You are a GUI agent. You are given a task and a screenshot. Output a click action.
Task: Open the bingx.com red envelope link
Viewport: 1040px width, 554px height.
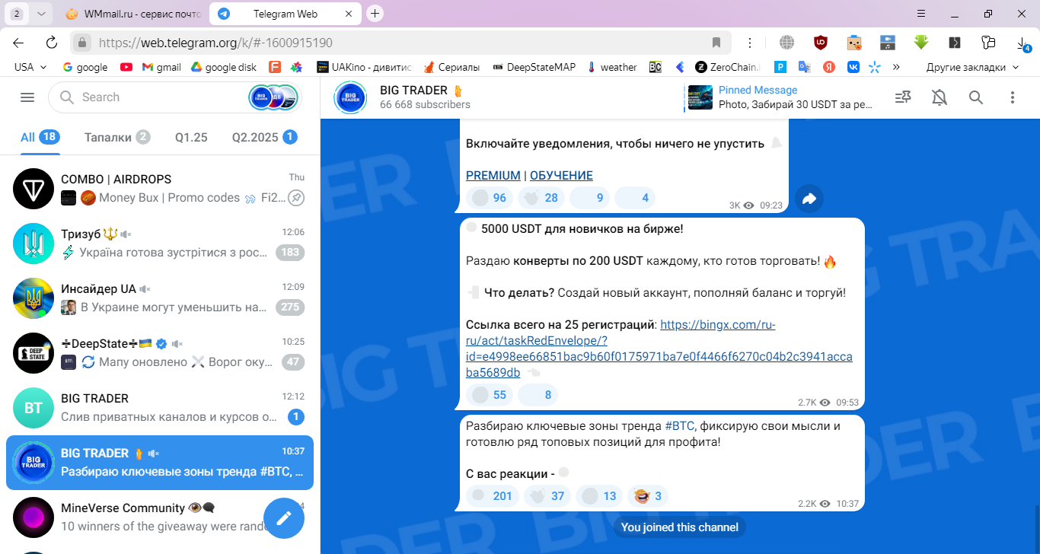(x=659, y=349)
